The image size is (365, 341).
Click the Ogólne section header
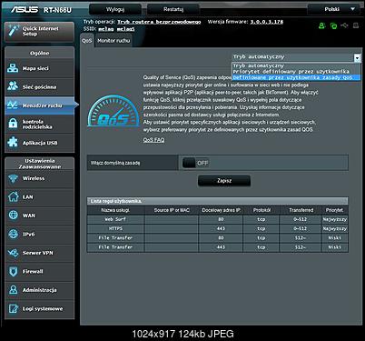coord(39,53)
